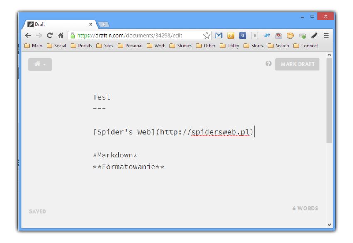Open the help question mark icon
The height and width of the screenshot is (243, 353).
tap(268, 64)
